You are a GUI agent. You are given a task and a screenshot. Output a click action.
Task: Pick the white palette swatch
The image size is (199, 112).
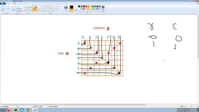click(x=79, y=9)
